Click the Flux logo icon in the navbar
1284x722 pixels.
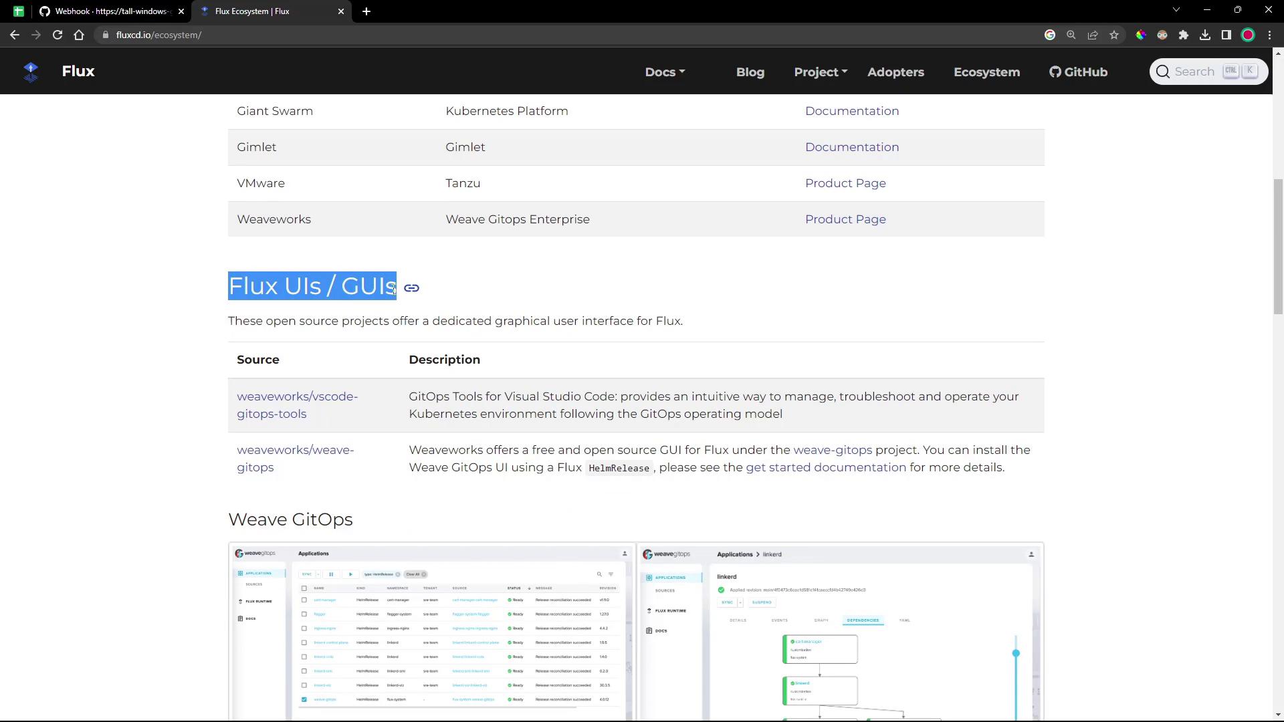(x=31, y=72)
